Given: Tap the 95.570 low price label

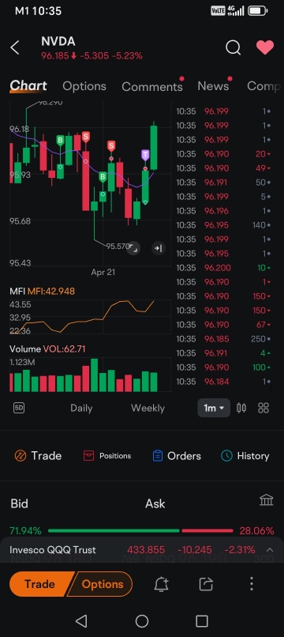Looking at the screenshot, I should click(118, 247).
